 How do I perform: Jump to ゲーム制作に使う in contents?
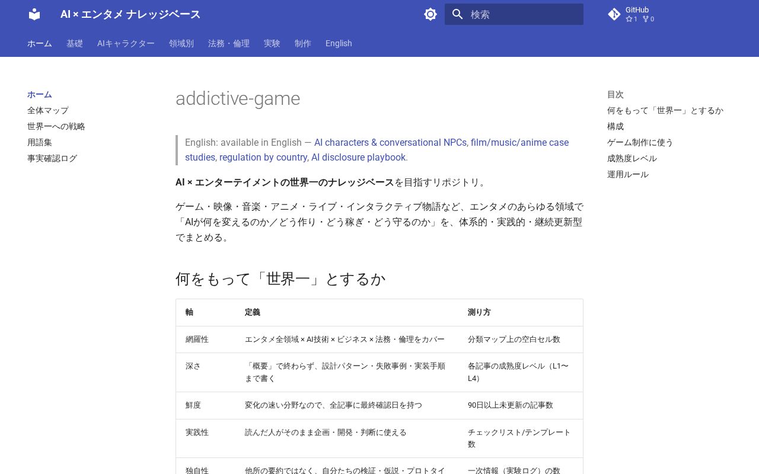[640, 142]
